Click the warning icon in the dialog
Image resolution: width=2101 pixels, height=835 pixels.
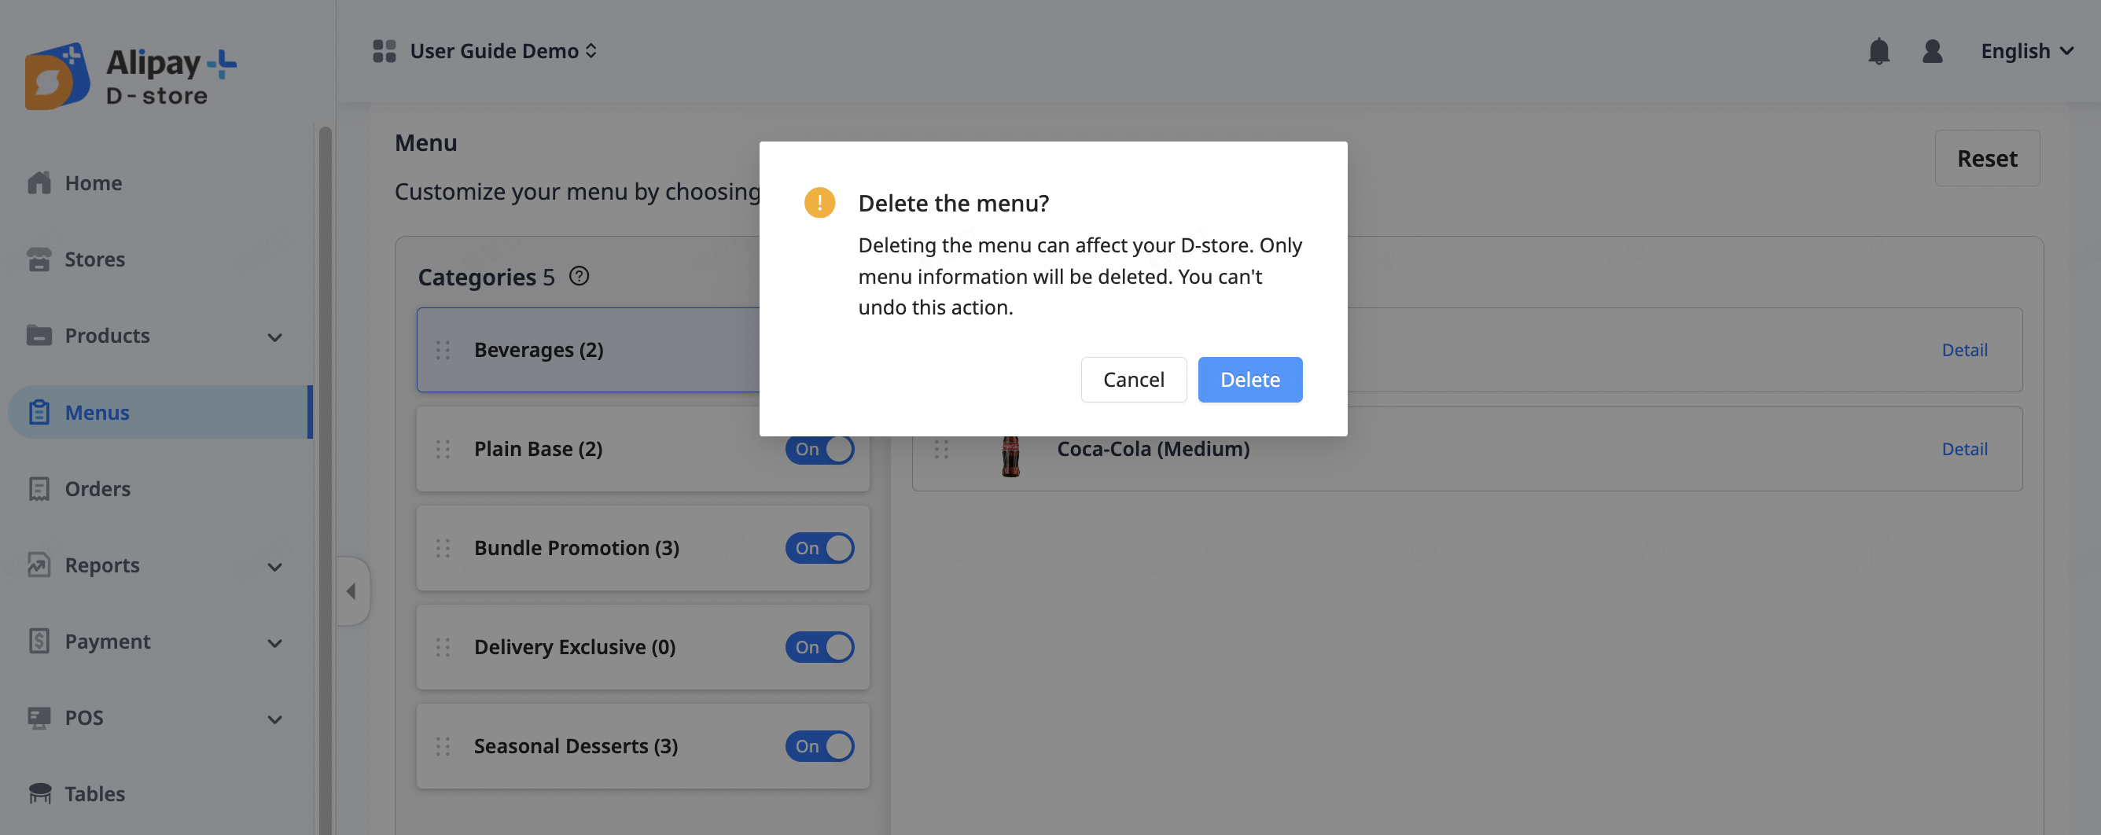click(819, 203)
